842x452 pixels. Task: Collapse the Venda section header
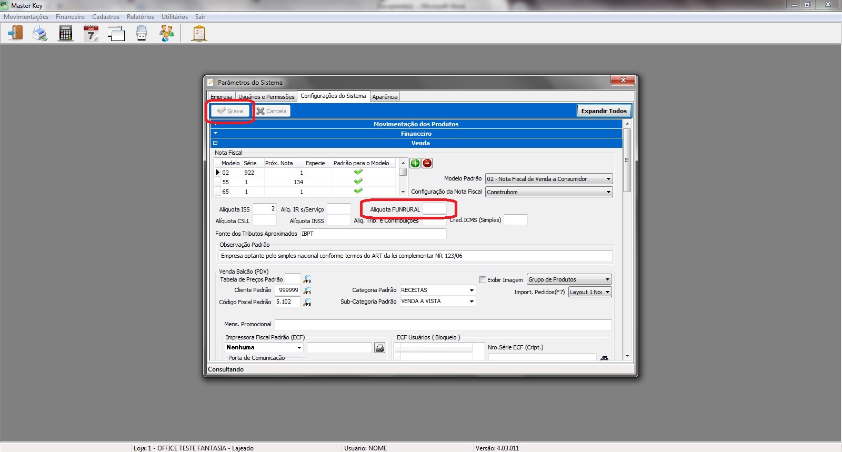point(416,143)
